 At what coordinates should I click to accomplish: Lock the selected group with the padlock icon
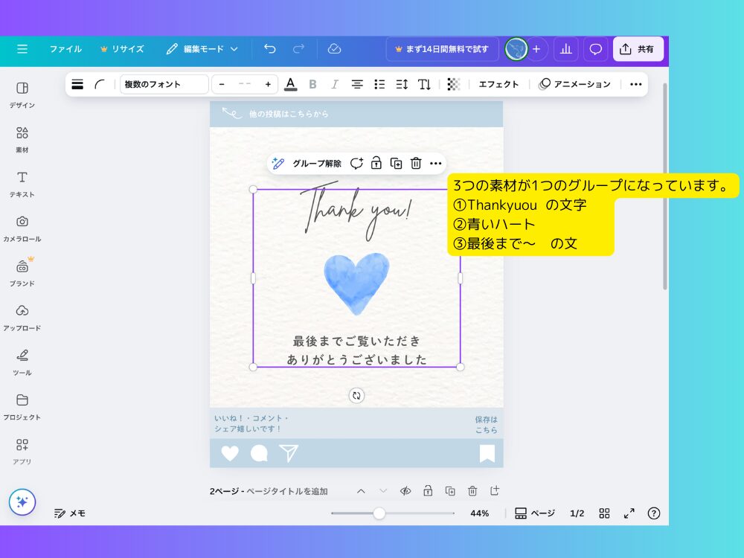(376, 163)
